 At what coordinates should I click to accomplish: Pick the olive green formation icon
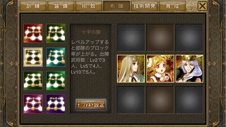coord(33,80)
